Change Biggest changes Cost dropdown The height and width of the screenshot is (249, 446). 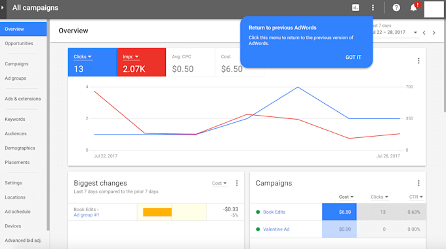pos(219,183)
